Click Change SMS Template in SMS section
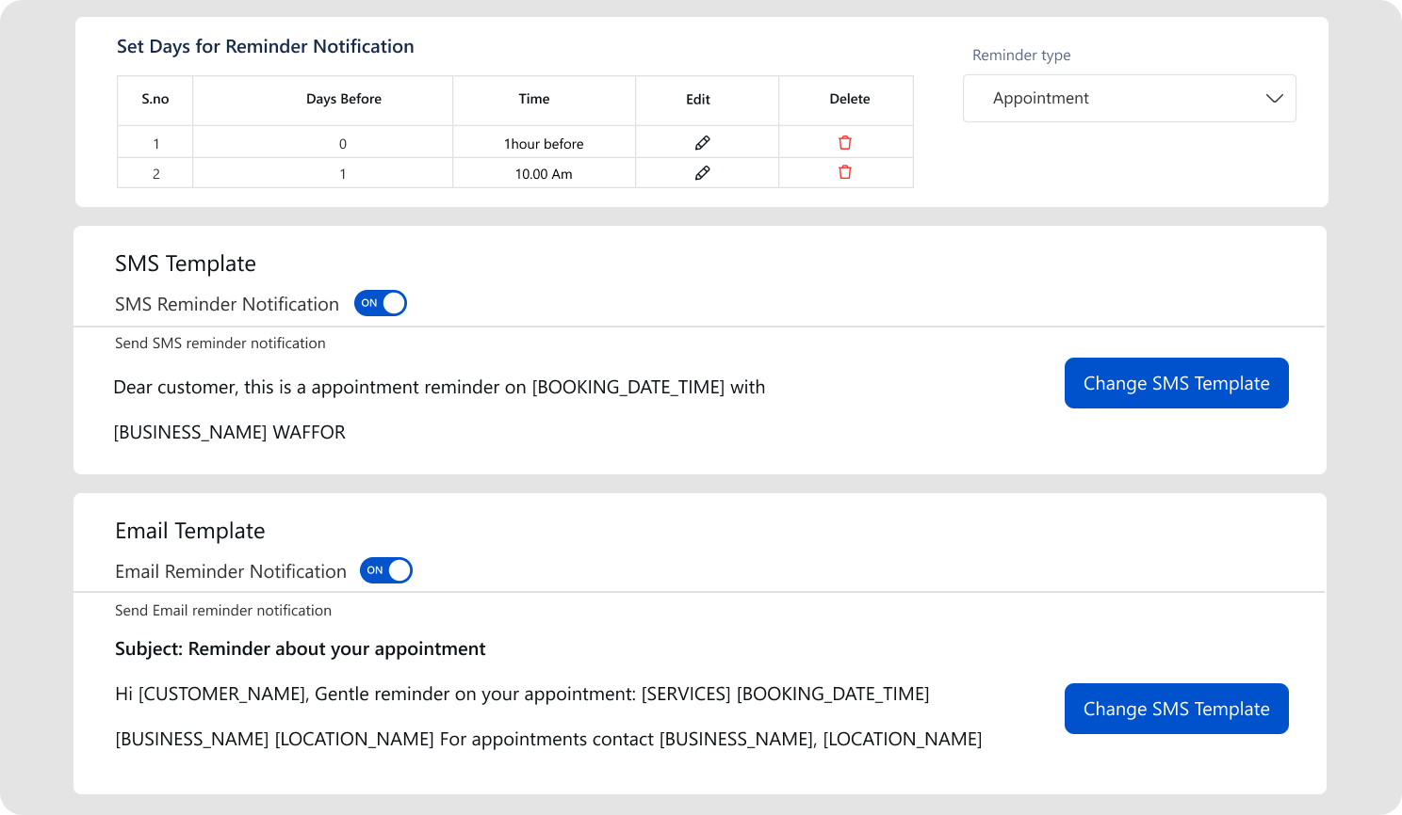This screenshot has width=1402, height=815. point(1176,383)
